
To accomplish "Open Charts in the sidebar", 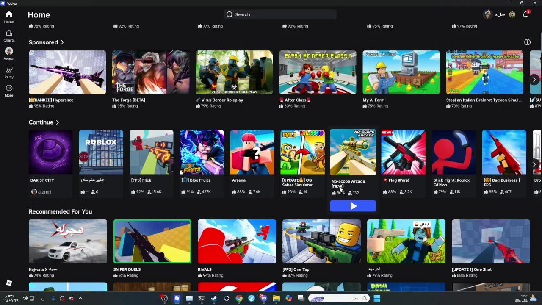I will pyautogui.click(x=9, y=36).
